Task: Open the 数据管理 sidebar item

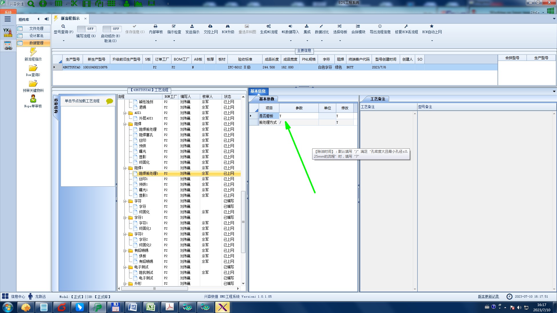Action: [x=36, y=43]
